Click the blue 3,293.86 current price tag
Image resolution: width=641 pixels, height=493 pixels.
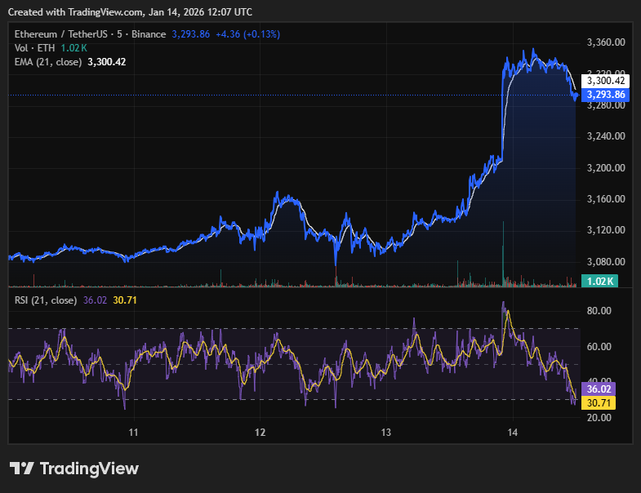604,95
